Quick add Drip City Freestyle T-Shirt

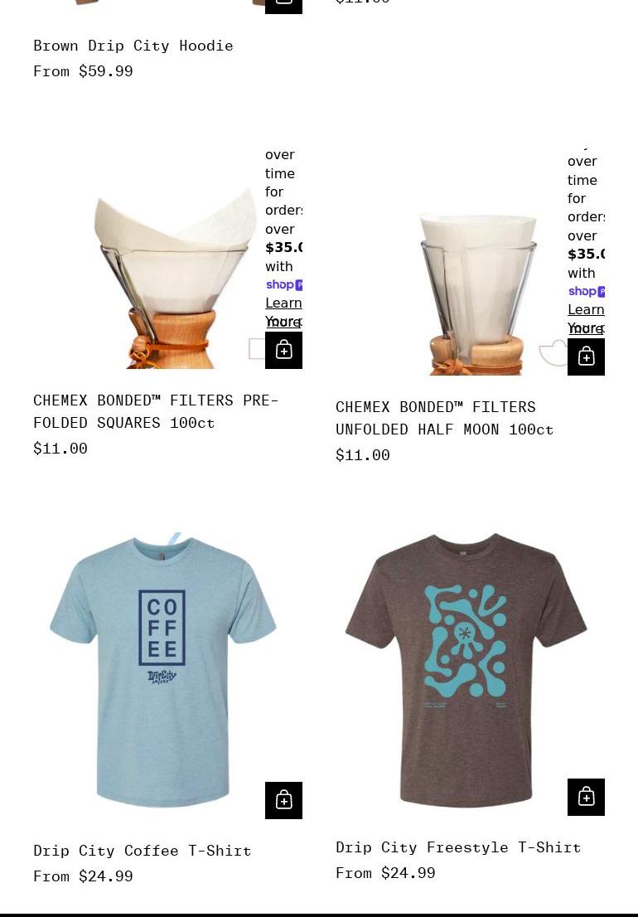pos(586,797)
